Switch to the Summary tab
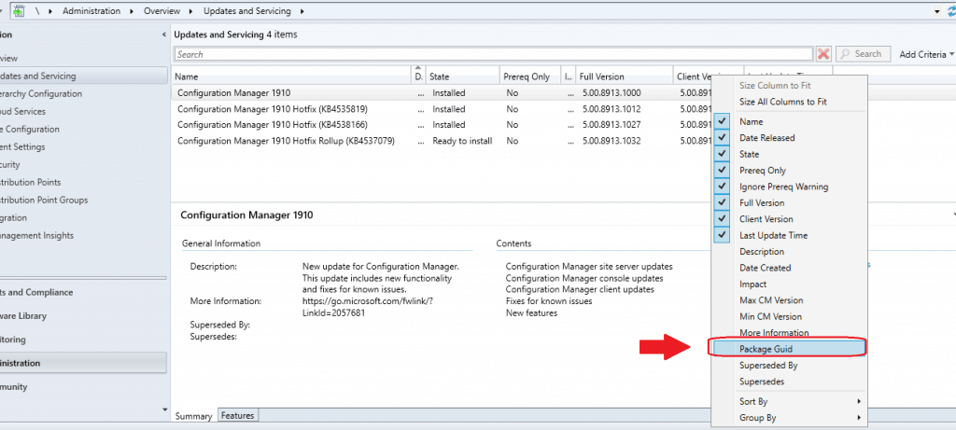 click(194, 416)
